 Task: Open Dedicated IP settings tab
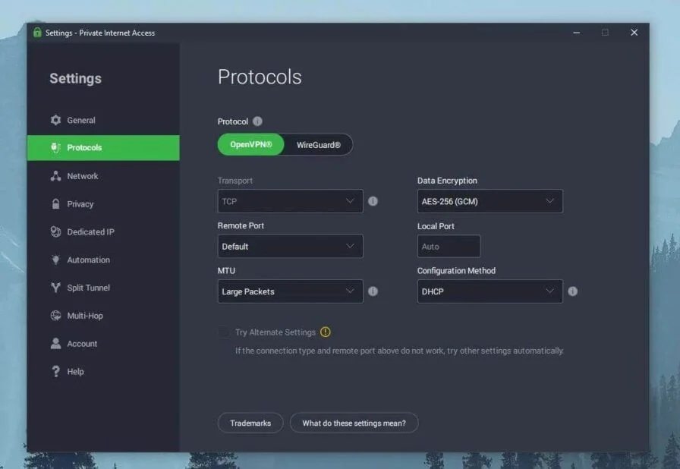pos(103,232)
